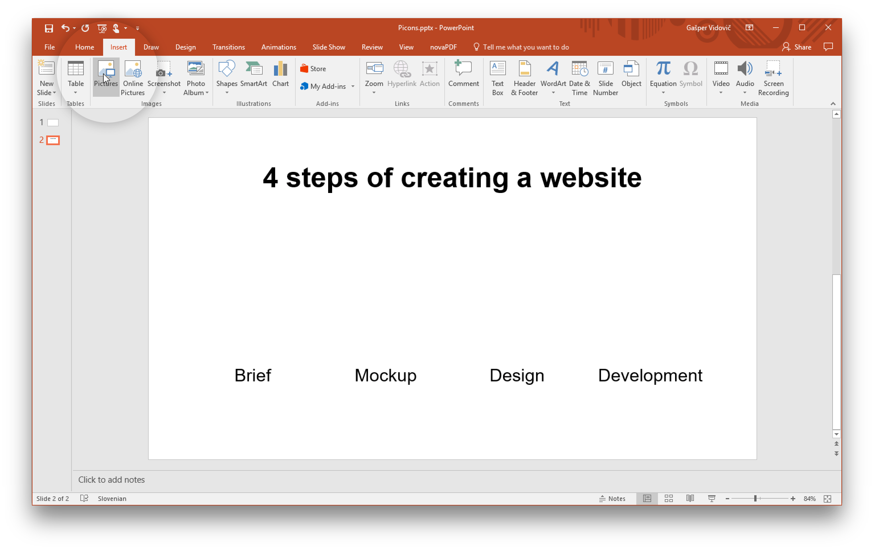The width and height of the screenshot is (881, 551).
Task: Open the My Add-ins dropdown
Action: [x=352, y=86]
